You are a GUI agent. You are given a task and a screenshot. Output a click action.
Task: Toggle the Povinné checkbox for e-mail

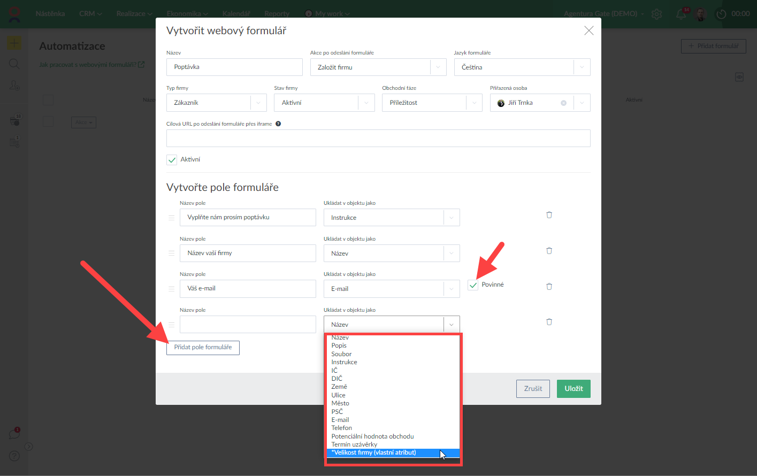473,285
